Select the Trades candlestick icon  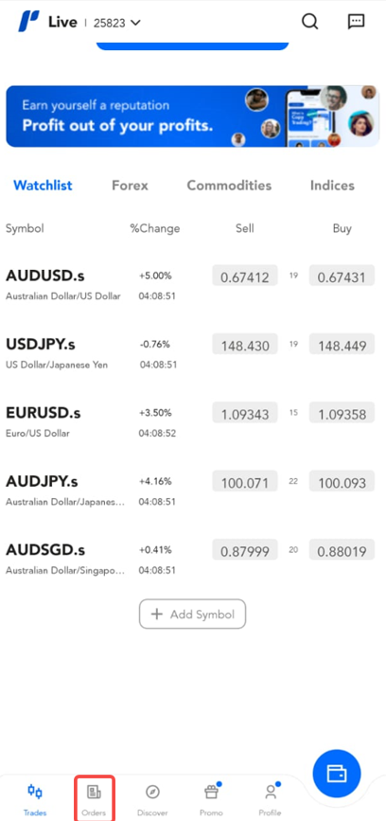pos(35,791)
